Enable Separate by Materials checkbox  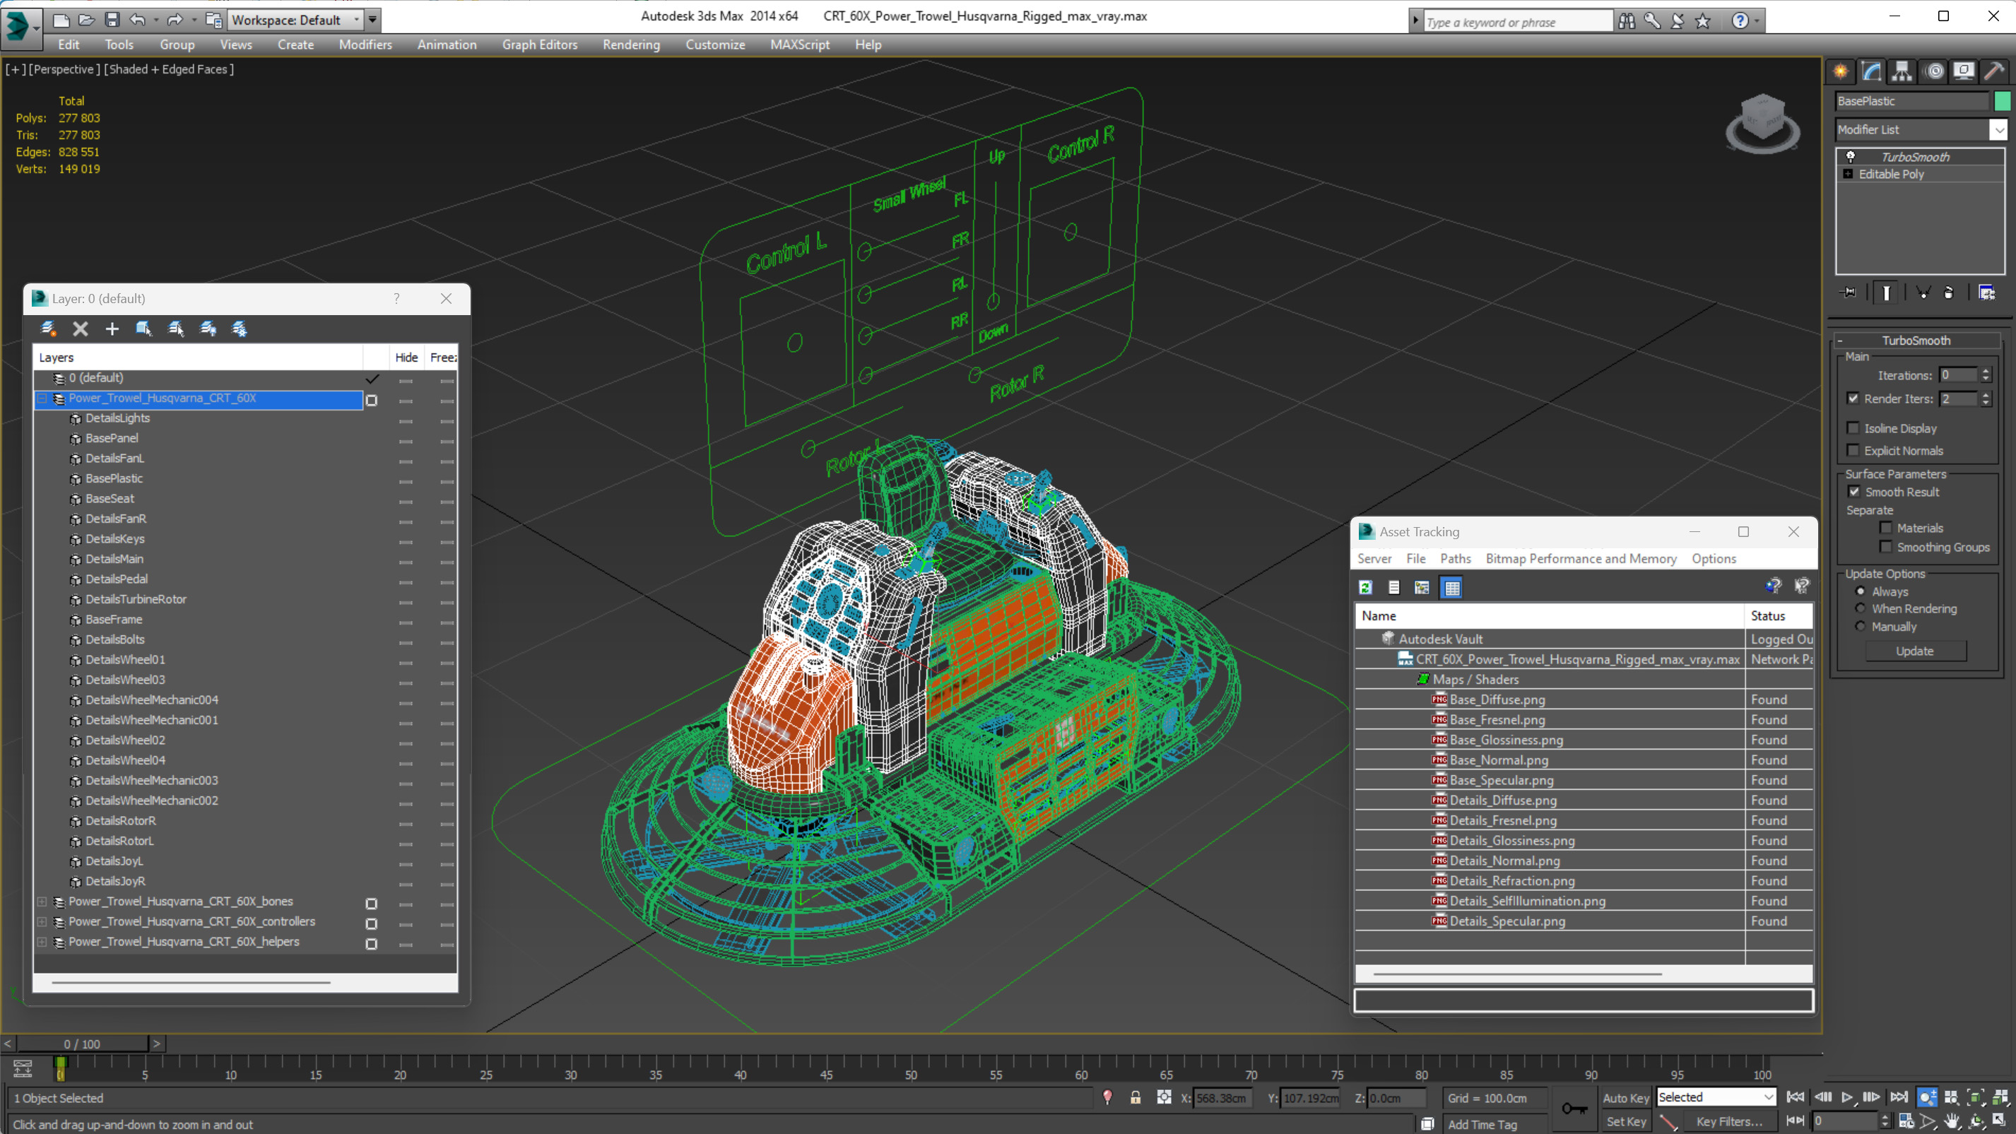point(1886,528)
